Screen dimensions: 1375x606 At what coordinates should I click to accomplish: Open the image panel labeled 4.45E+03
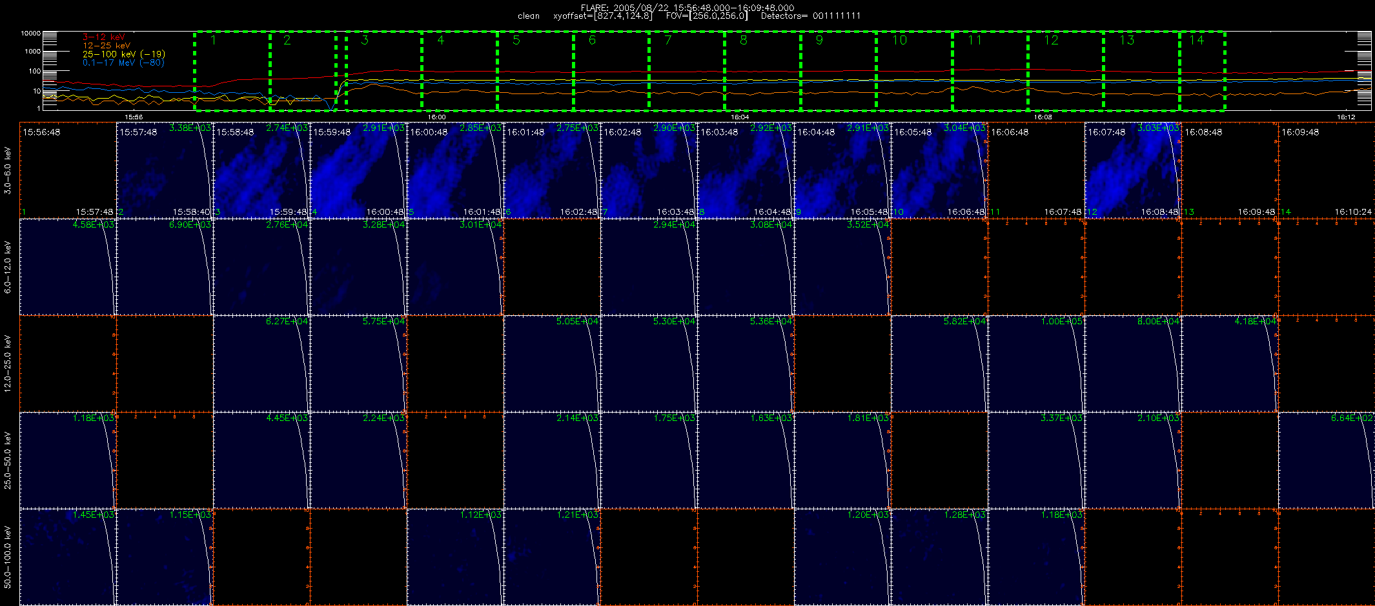[x=261, y=460]
